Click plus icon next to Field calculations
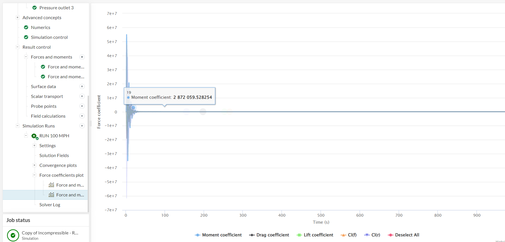The height and width of the screenshot is (242, 505). point(82,116)
